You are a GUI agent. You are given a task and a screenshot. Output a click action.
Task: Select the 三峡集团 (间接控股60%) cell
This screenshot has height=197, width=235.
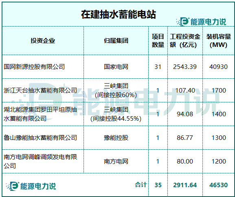116,91
